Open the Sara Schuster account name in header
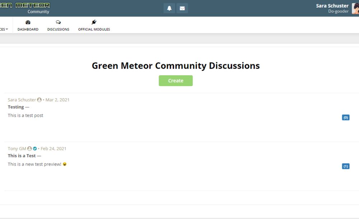 pyautogui.click(x=332, y=6)
